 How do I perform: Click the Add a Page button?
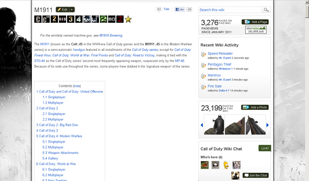(255, 22)
